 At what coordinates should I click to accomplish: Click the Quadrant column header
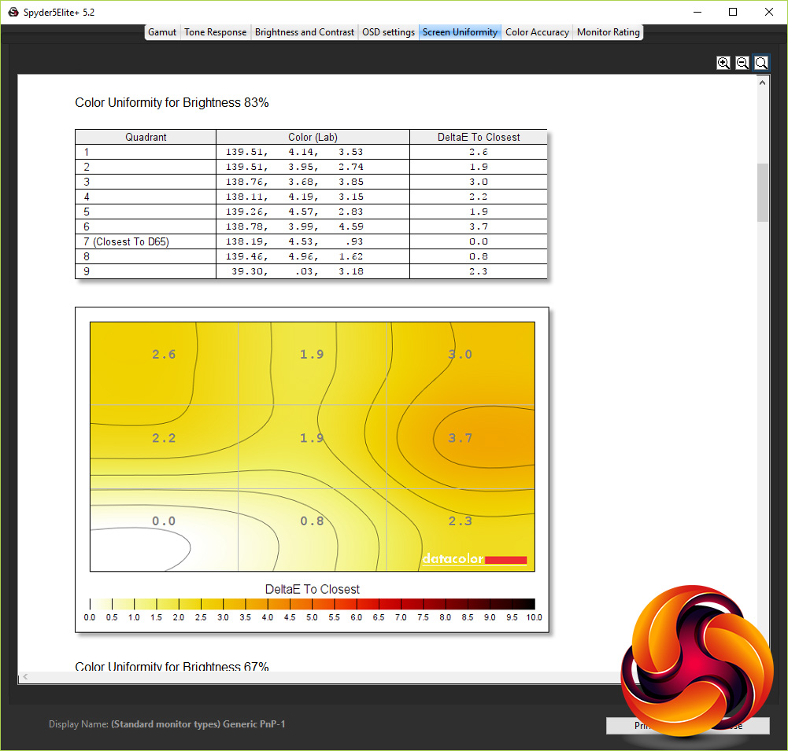[x=146, y=137]
